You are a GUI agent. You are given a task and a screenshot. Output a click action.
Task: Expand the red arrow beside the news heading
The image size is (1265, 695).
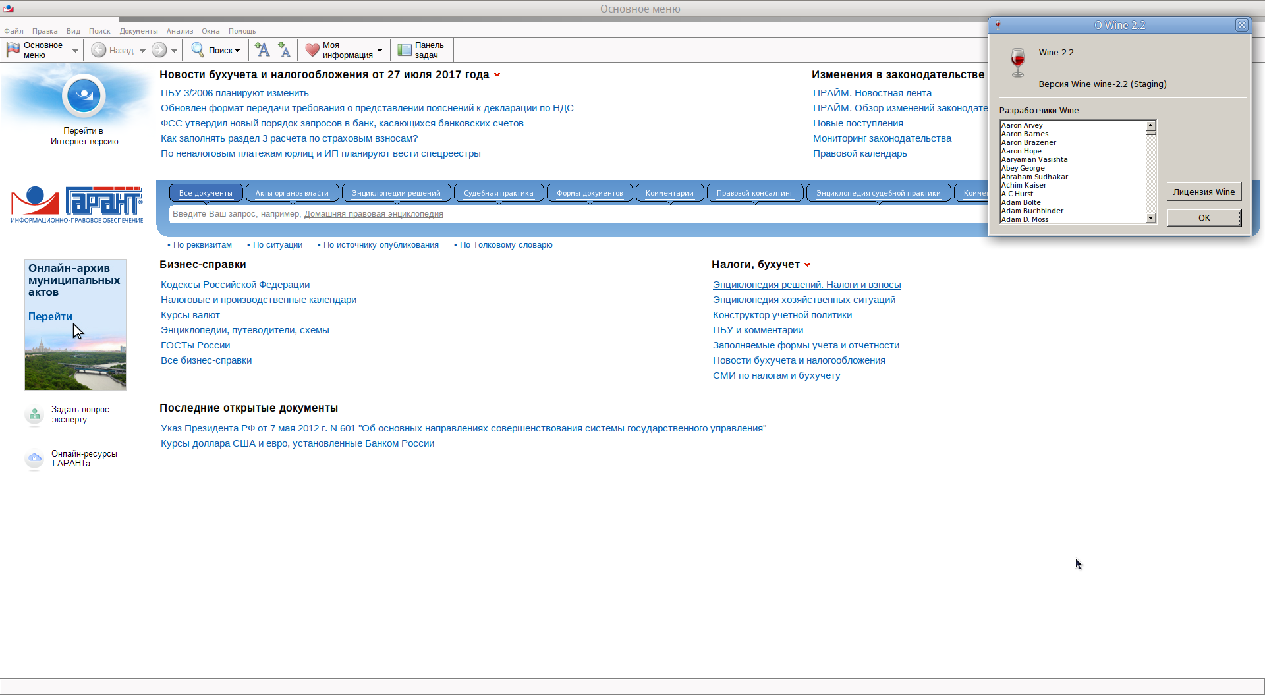tap(497, 75)
